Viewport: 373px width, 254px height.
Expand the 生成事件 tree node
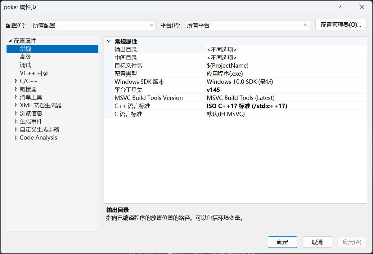pyautogui.click(x=16, y=121)
